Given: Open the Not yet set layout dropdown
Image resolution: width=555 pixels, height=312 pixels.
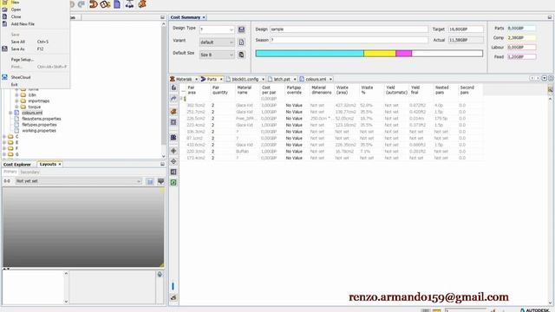Looking at the screenshot, I should 139,181.
